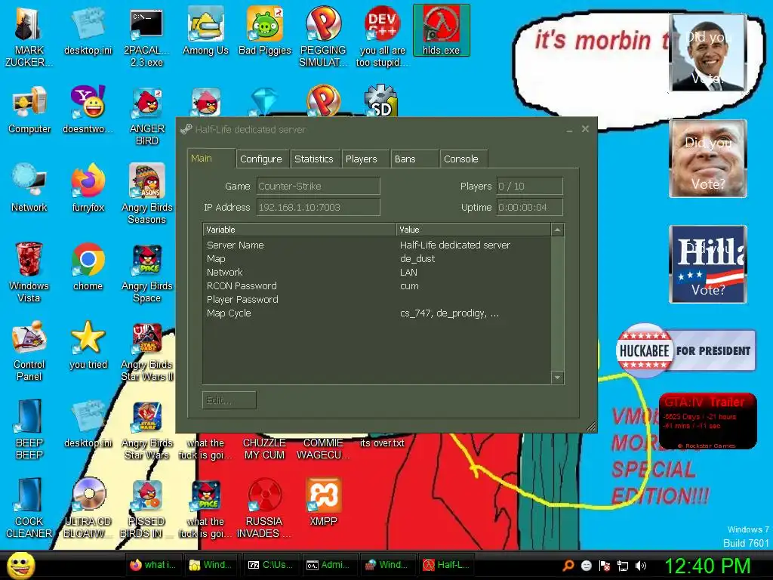Click the 12:40 PM taskbar clock
Viewport: 773px width, 580px height.
[x=708, y=566]
